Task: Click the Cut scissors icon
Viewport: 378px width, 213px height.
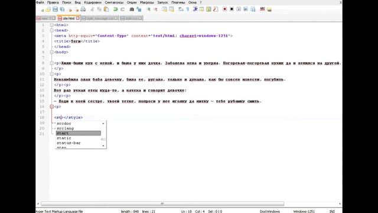Action: click(x=92, y=9)
